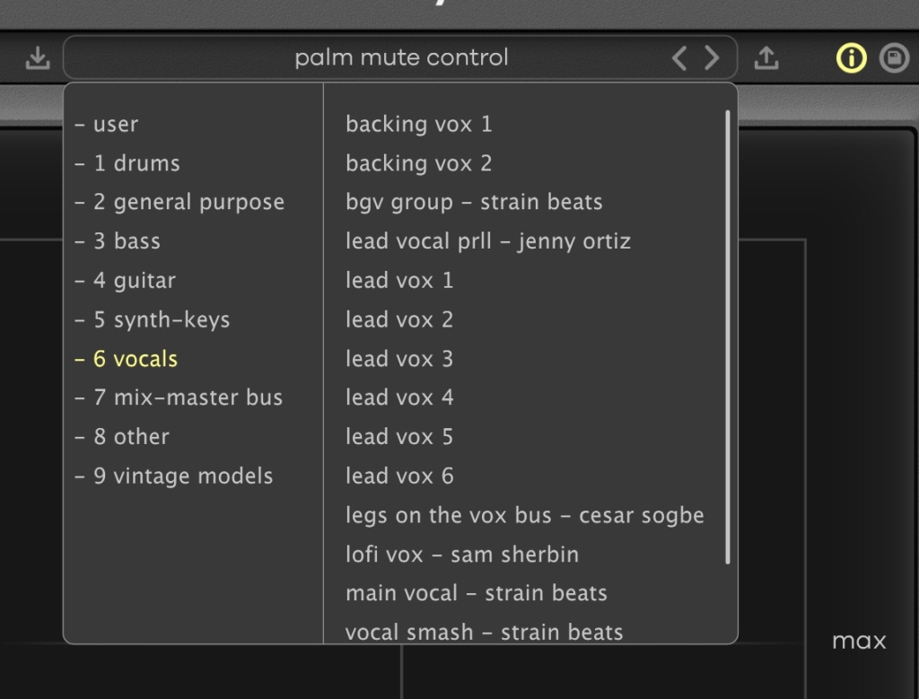Load the lead vox 3 preset

pos(399,359)
